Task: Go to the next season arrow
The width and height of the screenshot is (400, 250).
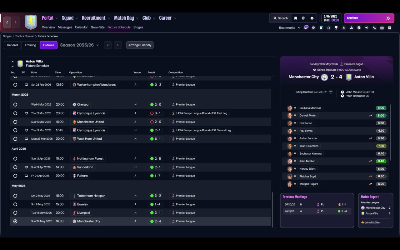Action: tap(118, 45)
